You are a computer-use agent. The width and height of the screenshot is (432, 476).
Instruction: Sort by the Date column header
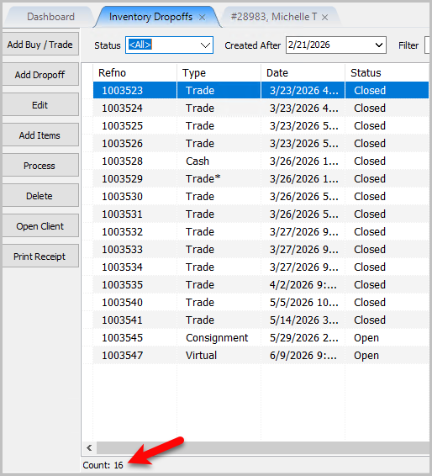pyautogui.click(x=303, y=73)
